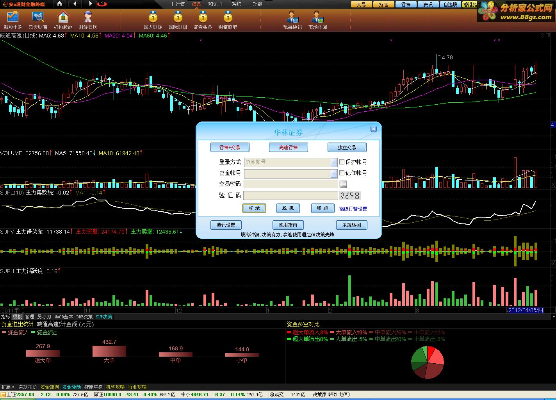Screen dimensions: 556x400
Task: Click the 2012/04/05 date marker
Action: (x=525, y=310)
